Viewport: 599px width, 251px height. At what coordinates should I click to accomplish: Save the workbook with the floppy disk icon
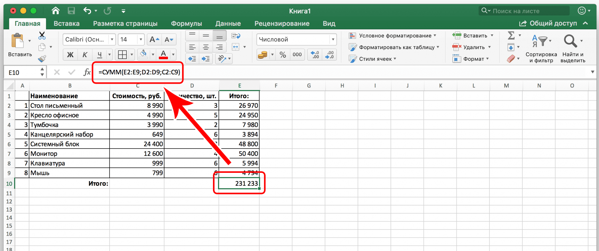pyautogui.click(x=71, y=11)
